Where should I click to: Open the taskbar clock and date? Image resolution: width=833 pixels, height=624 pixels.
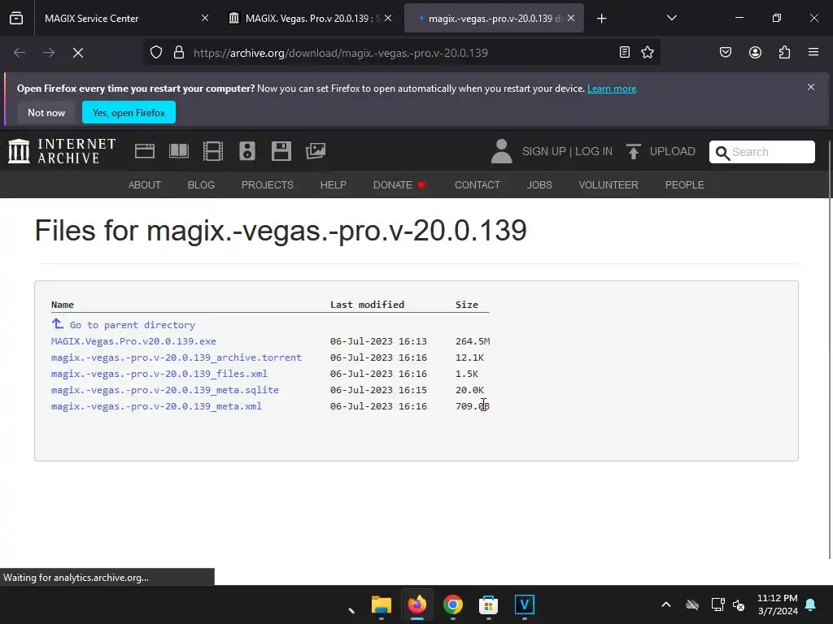(x=777, y=604)
